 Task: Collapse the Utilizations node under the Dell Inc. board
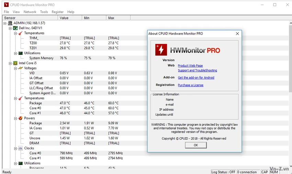coord(15,54)
